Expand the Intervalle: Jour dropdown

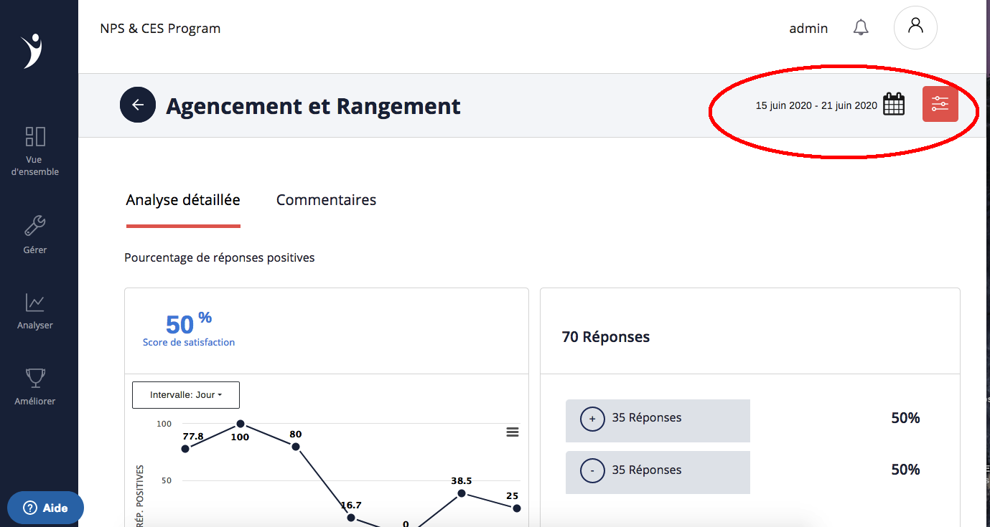(185, 395)
